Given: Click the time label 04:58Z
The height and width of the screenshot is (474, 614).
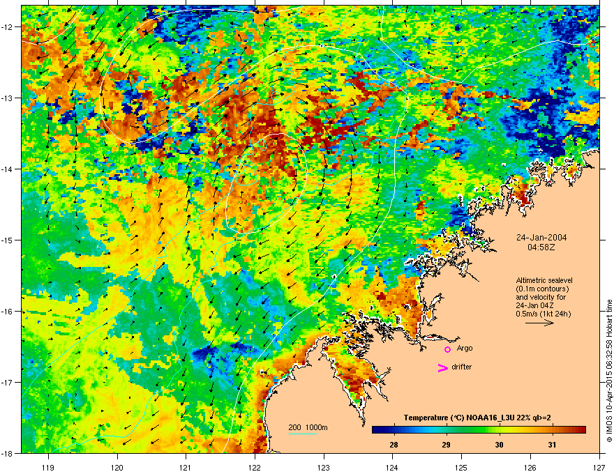Looking at the screenshot, I should coord(541,247).
